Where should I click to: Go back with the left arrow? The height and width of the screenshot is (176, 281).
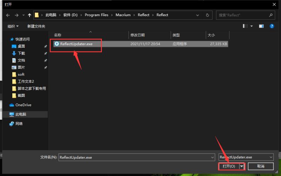click(x=8, y=15)
